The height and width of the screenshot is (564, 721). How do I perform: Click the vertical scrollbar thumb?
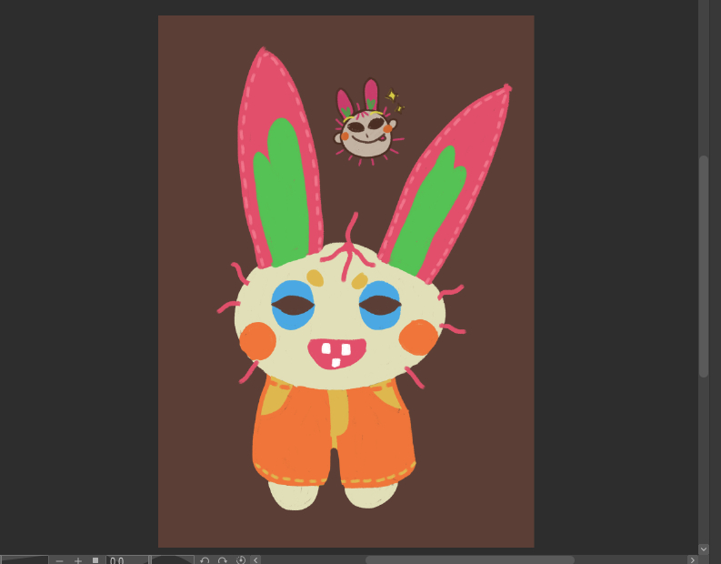point(703,266)
